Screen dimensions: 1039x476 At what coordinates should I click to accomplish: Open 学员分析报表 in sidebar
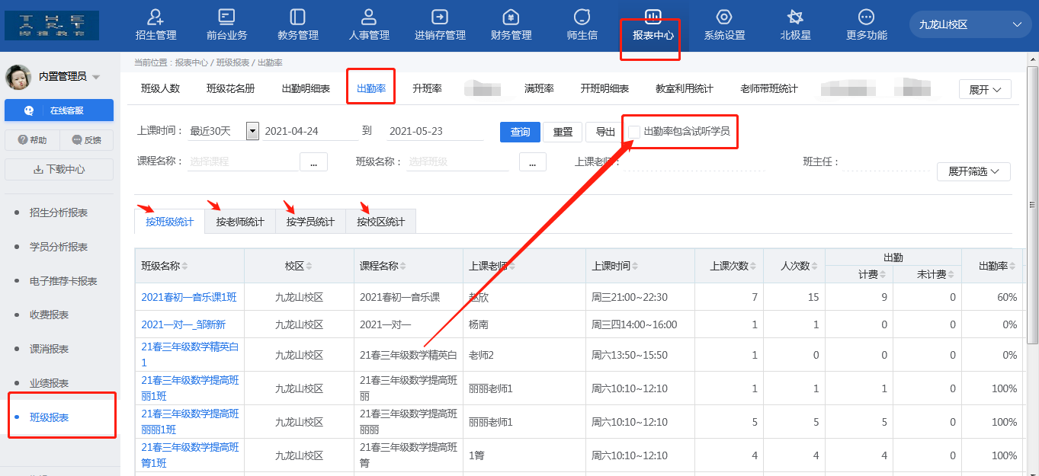(x=59, y=247)
